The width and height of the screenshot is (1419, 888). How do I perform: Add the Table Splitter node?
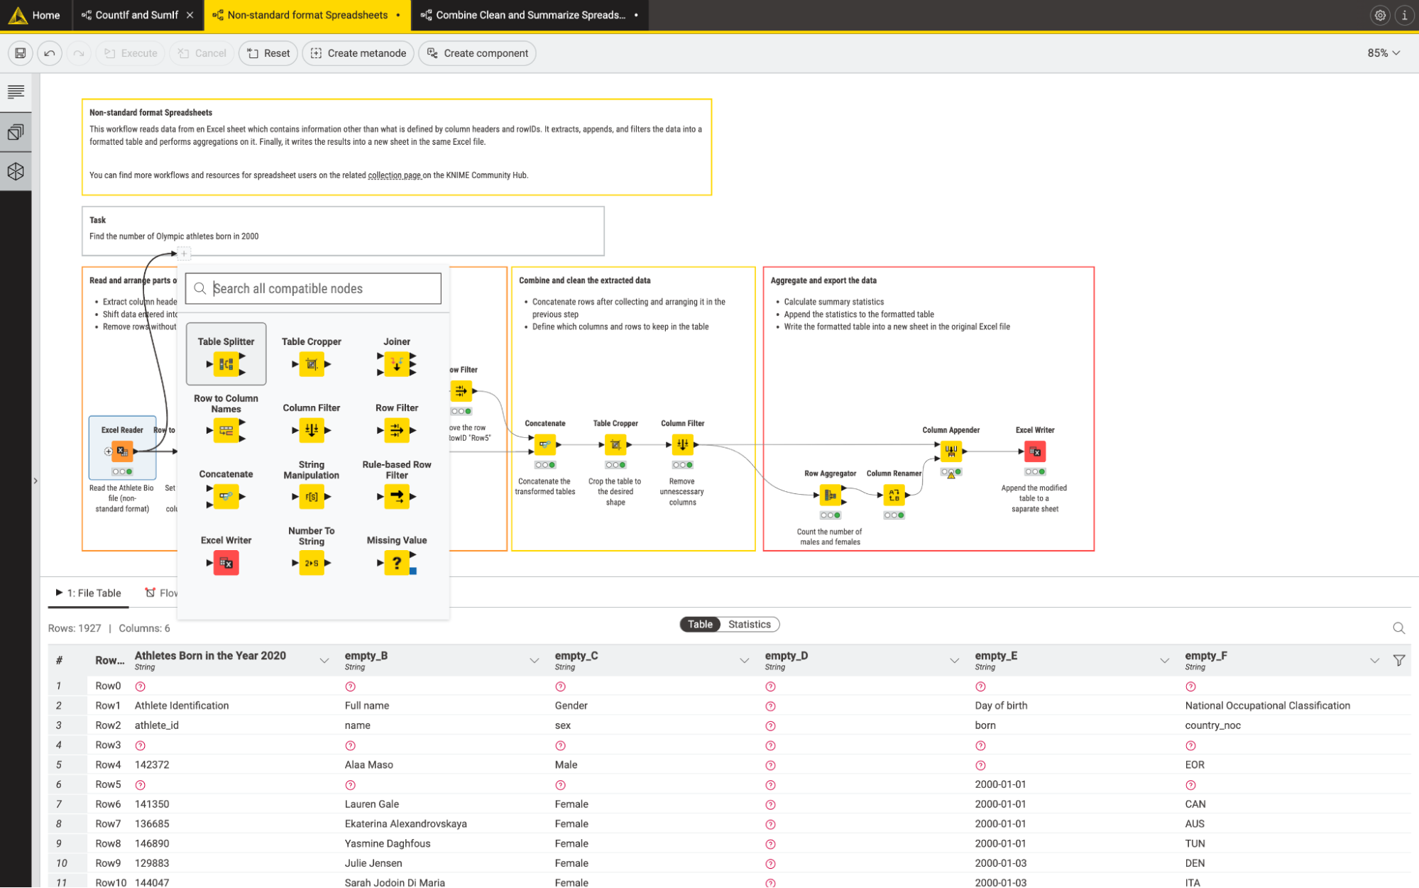tap(226, 354)
